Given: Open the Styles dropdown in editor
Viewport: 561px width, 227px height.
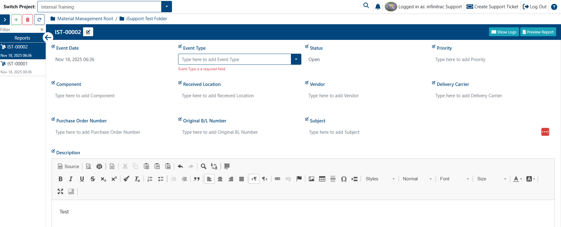Looking at the screenshot, I should [380, 179].
